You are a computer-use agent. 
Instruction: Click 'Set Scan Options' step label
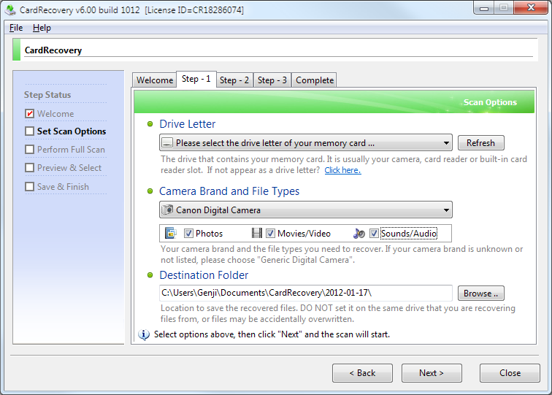72,131
